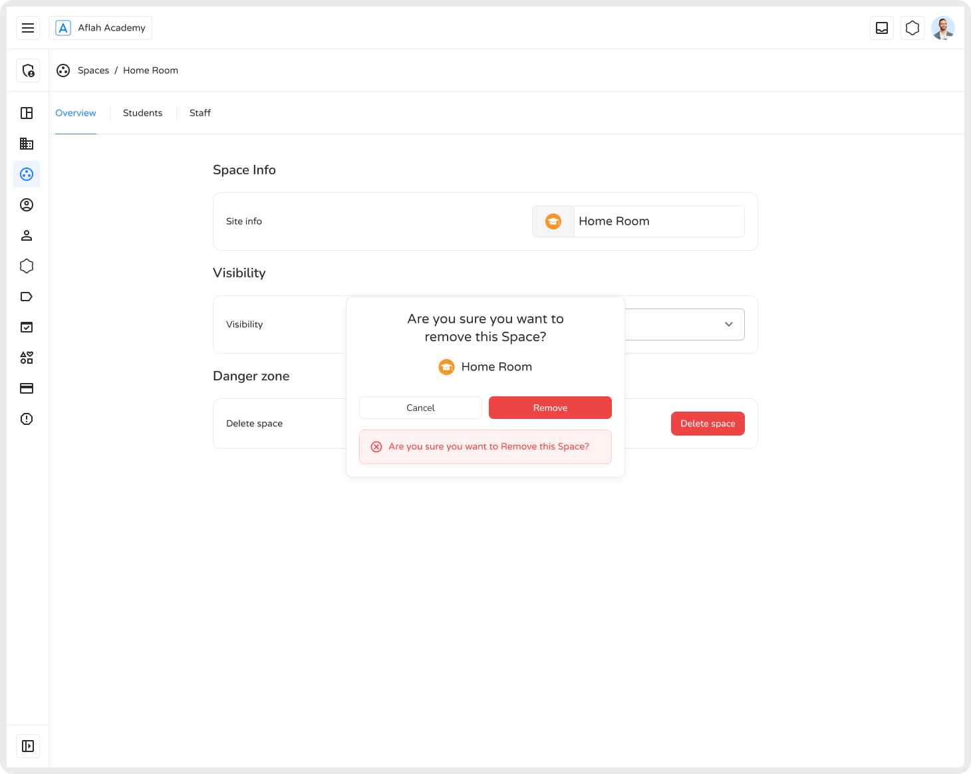Open the dashboard layout sidebar icon
Image resolution: width=971 pixels, height=774 pixels.
point(27,113)
